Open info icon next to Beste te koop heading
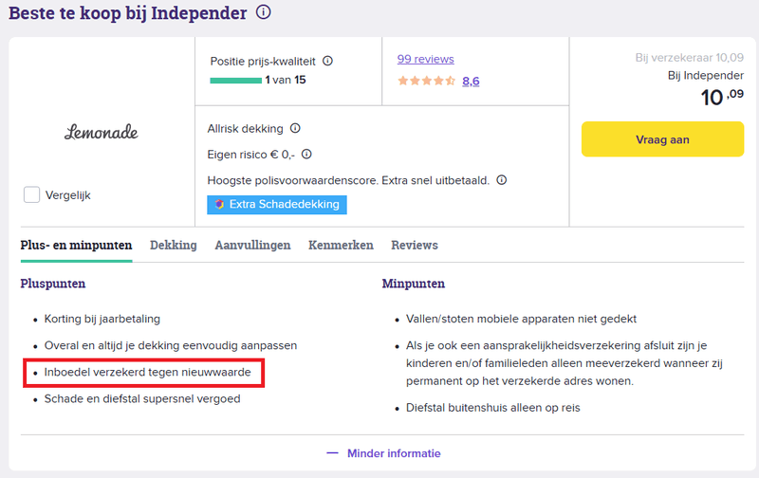The height and width of the screenshot is (478, 759). (264, 11)
